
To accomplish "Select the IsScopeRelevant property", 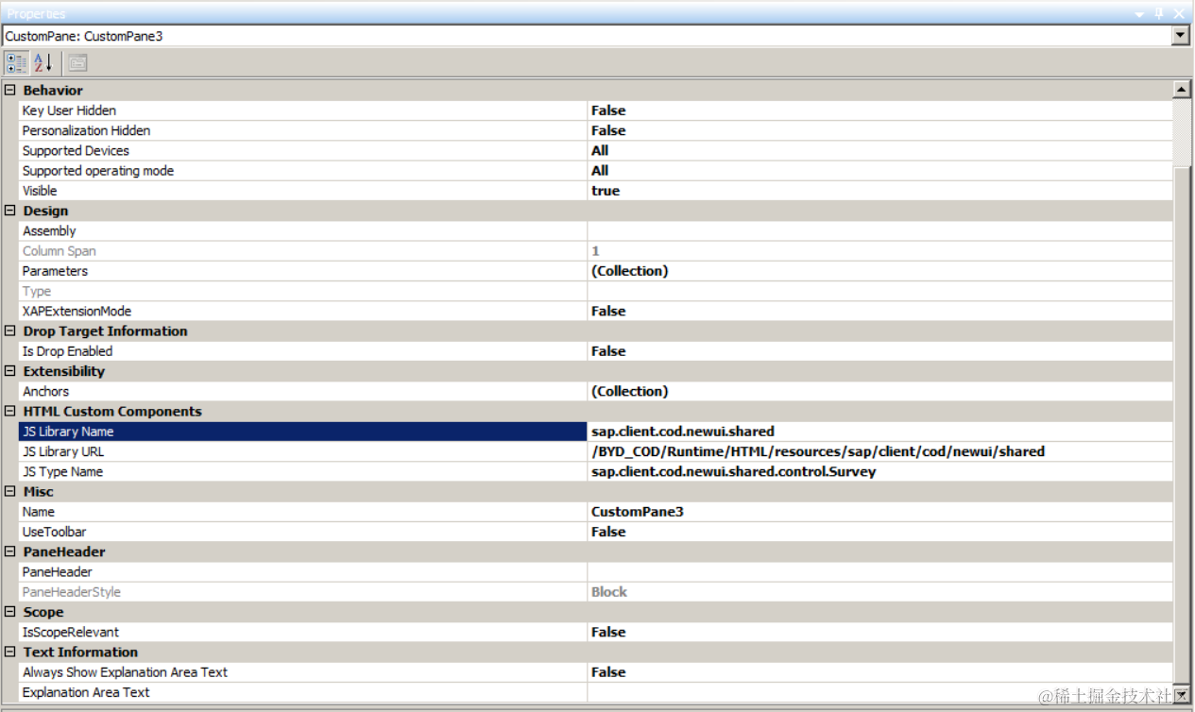I will [303, 632].
